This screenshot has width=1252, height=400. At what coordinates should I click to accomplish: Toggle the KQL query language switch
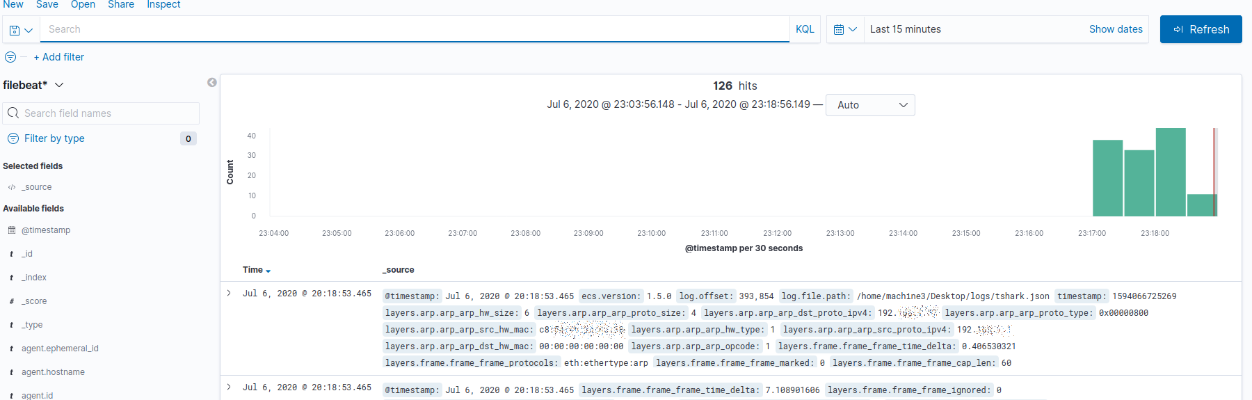(805, 29)
